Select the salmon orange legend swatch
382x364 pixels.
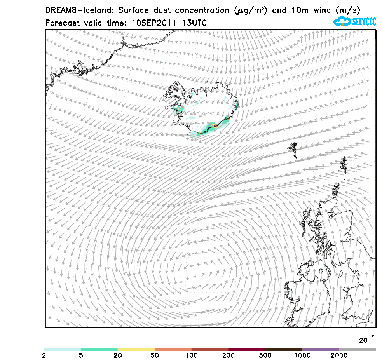tap(173, 349)
